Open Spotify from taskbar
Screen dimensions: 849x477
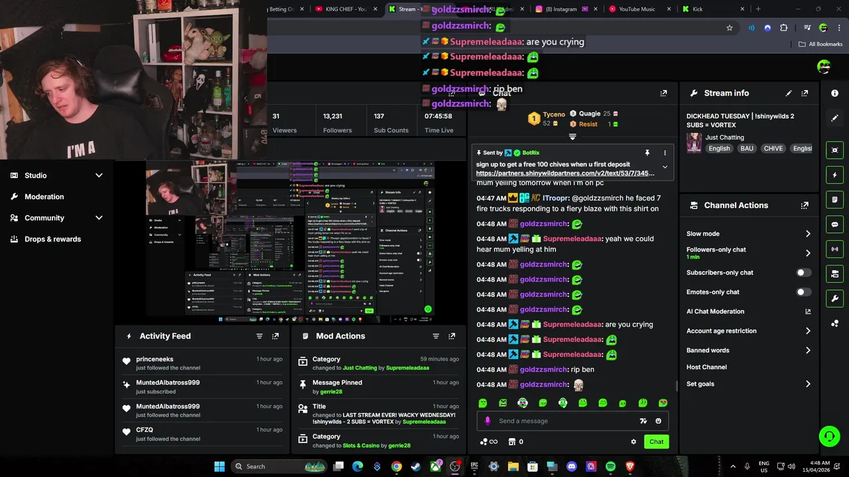[x=610, y=466]
